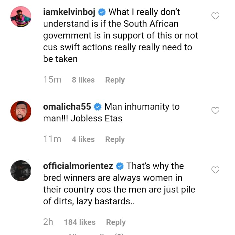235x235 pixels.
Task: Reply to iamkelvinboj's comment
Action: tap(115, 80)
